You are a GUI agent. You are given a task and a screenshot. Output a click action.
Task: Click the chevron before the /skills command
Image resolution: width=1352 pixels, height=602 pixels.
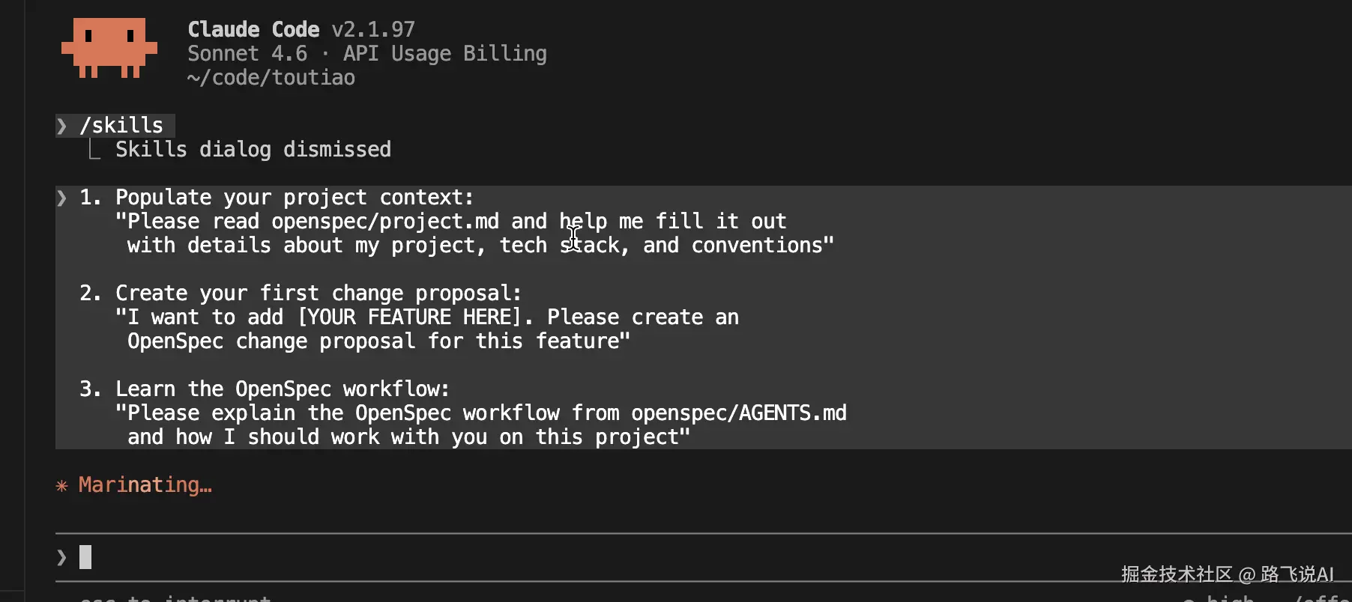(x=61, y=126)
